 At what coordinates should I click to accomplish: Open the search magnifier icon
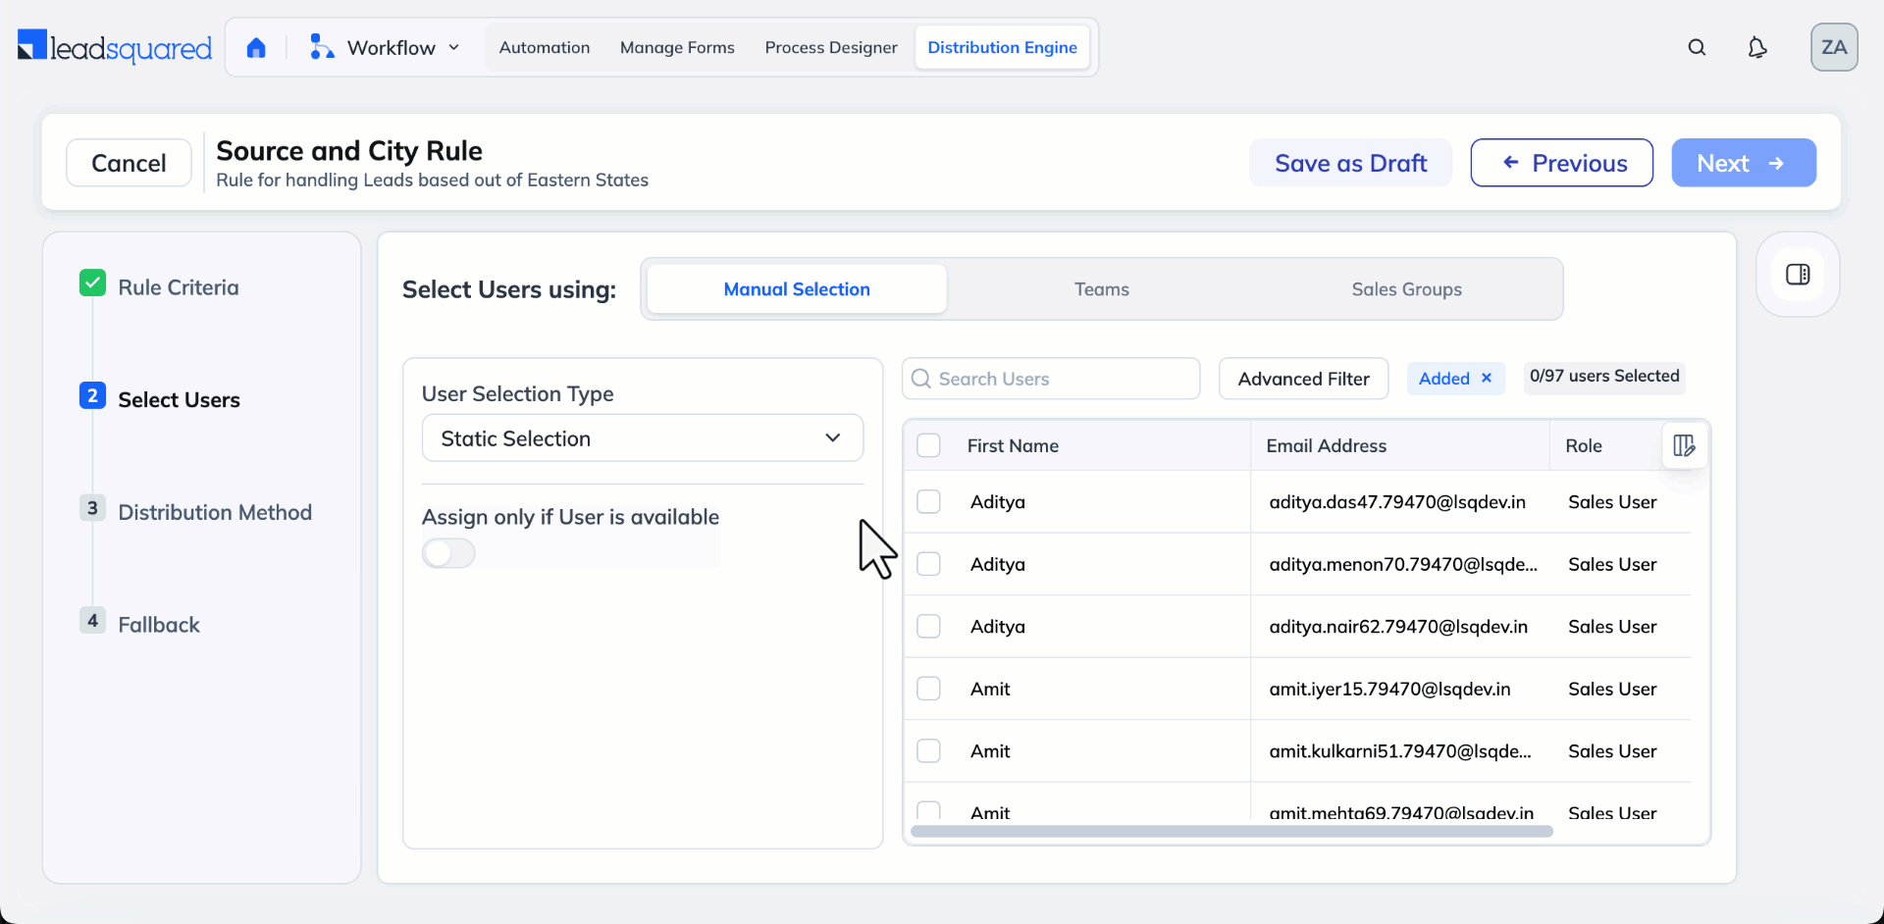point(1697,47)
